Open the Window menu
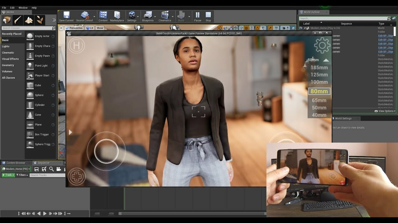 23,8
